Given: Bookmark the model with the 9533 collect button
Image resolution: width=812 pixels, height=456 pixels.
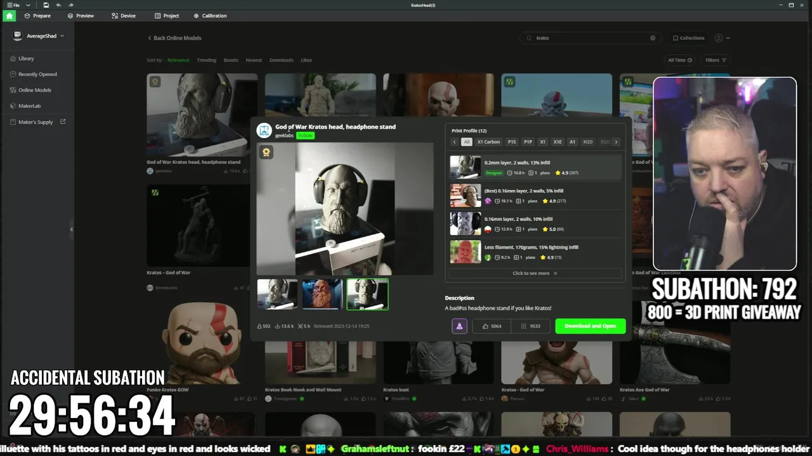Looking at the screenshot, I should (530, 326).
